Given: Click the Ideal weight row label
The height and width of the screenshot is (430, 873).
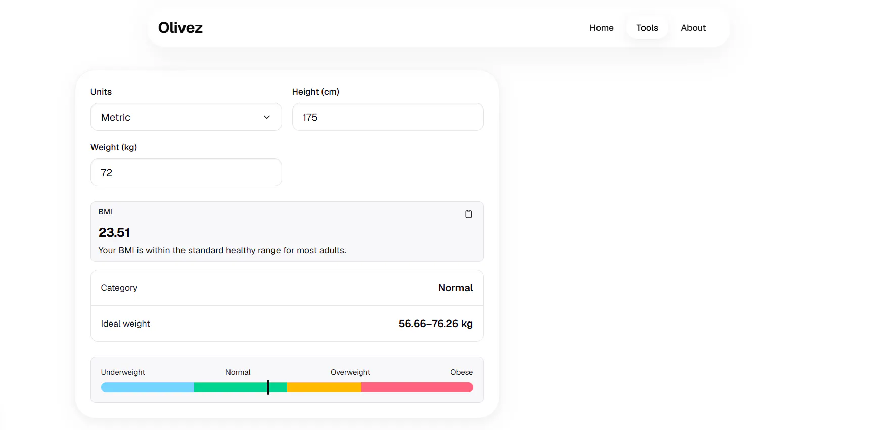Looking at the screenshot, I should [x=125, y=324].
